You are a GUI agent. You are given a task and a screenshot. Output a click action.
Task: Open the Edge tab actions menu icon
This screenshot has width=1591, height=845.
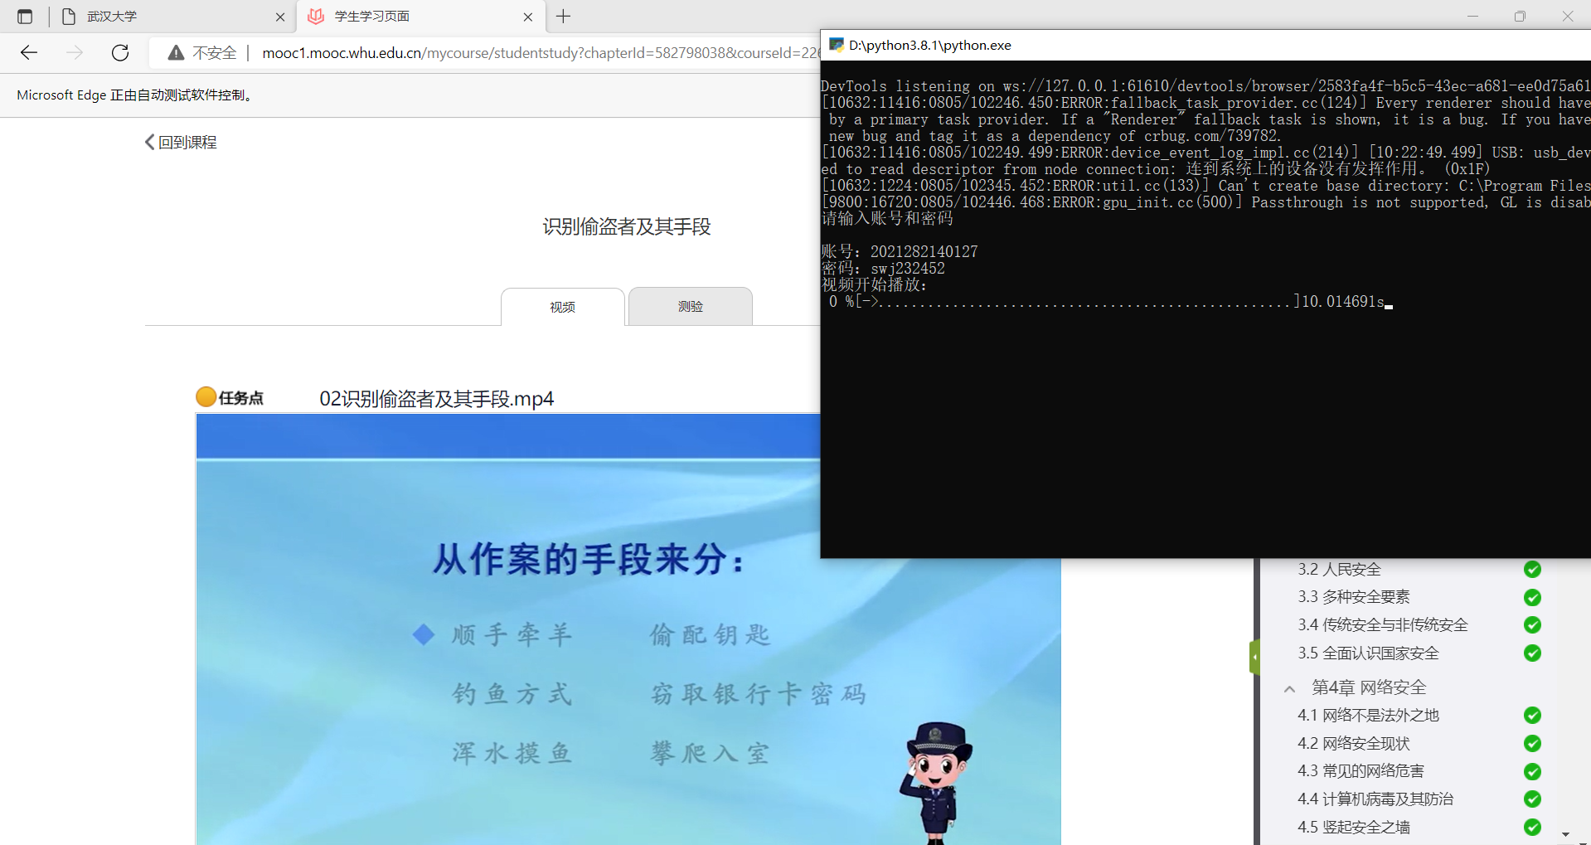click(x=25, y=17)
